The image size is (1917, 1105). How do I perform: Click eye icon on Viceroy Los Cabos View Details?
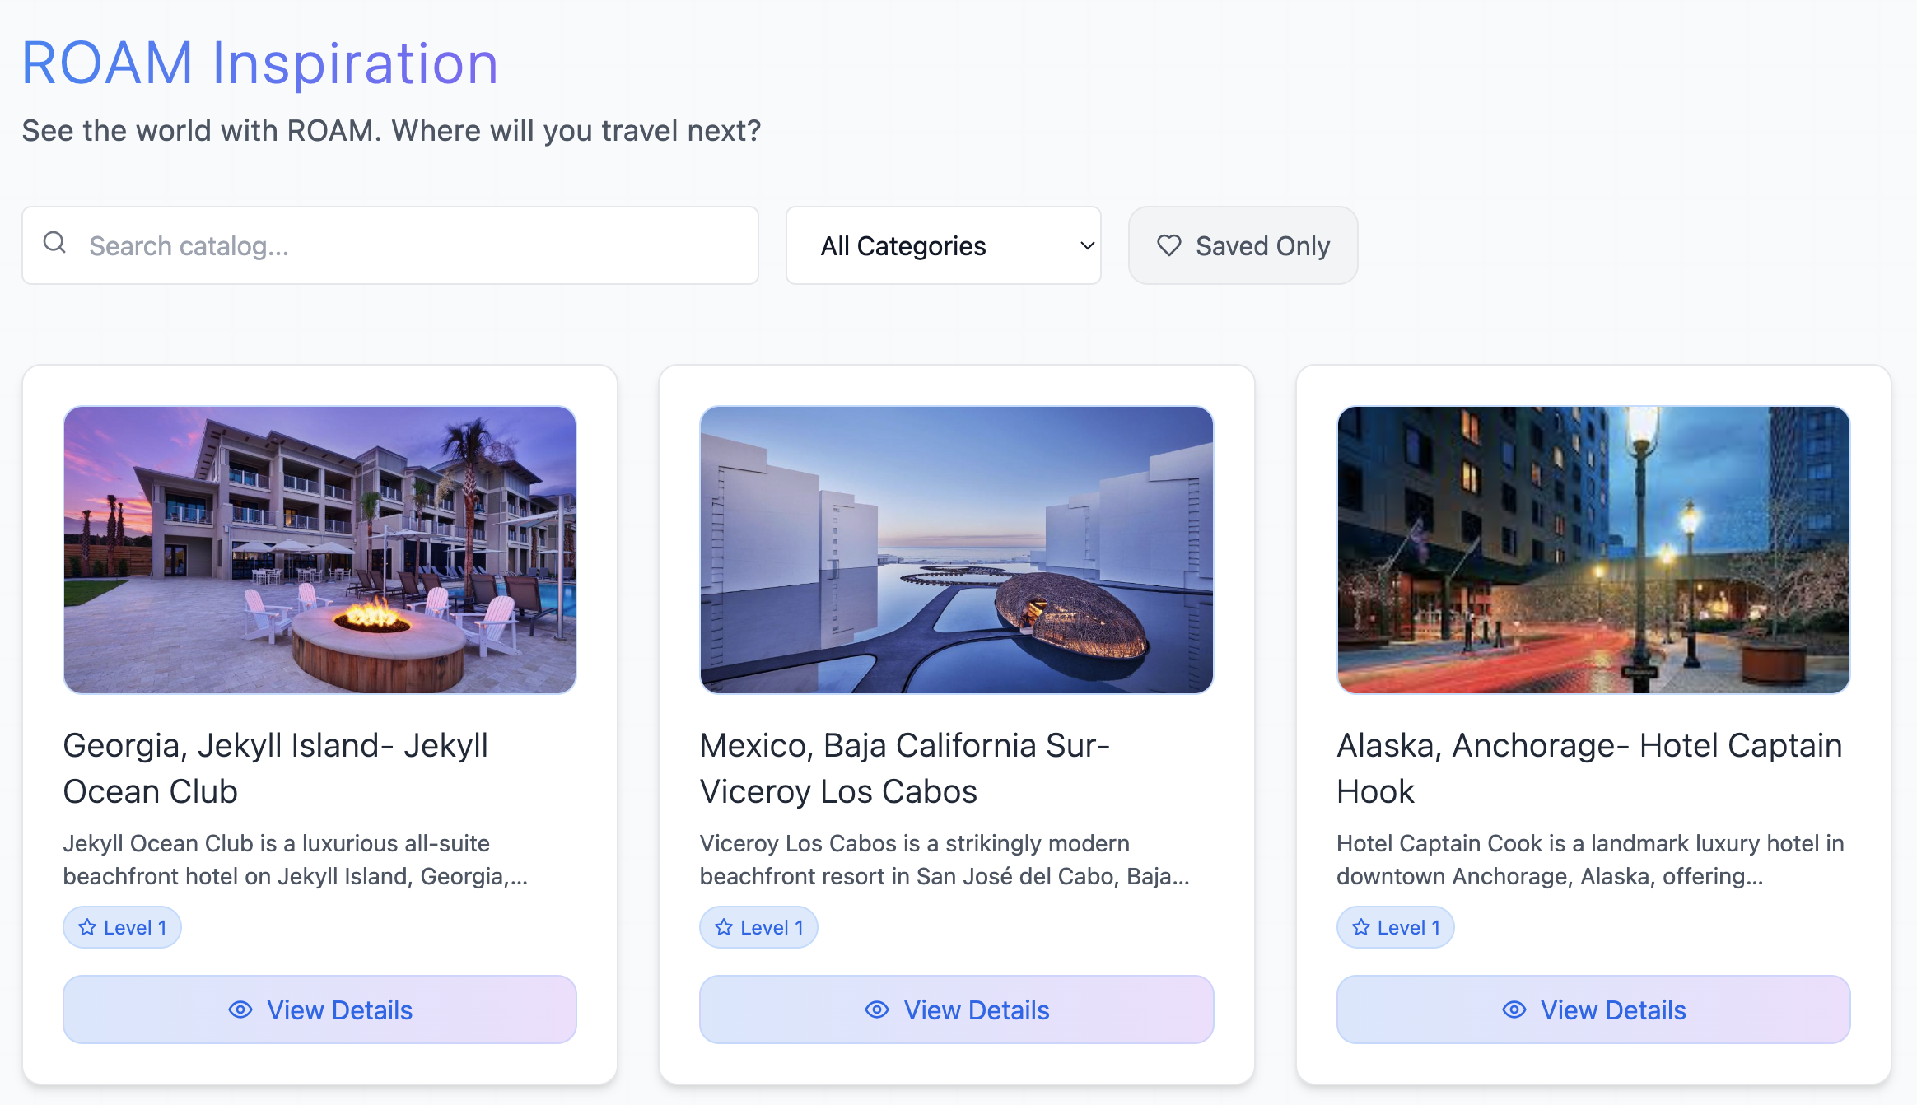[x=875, y=1009]
